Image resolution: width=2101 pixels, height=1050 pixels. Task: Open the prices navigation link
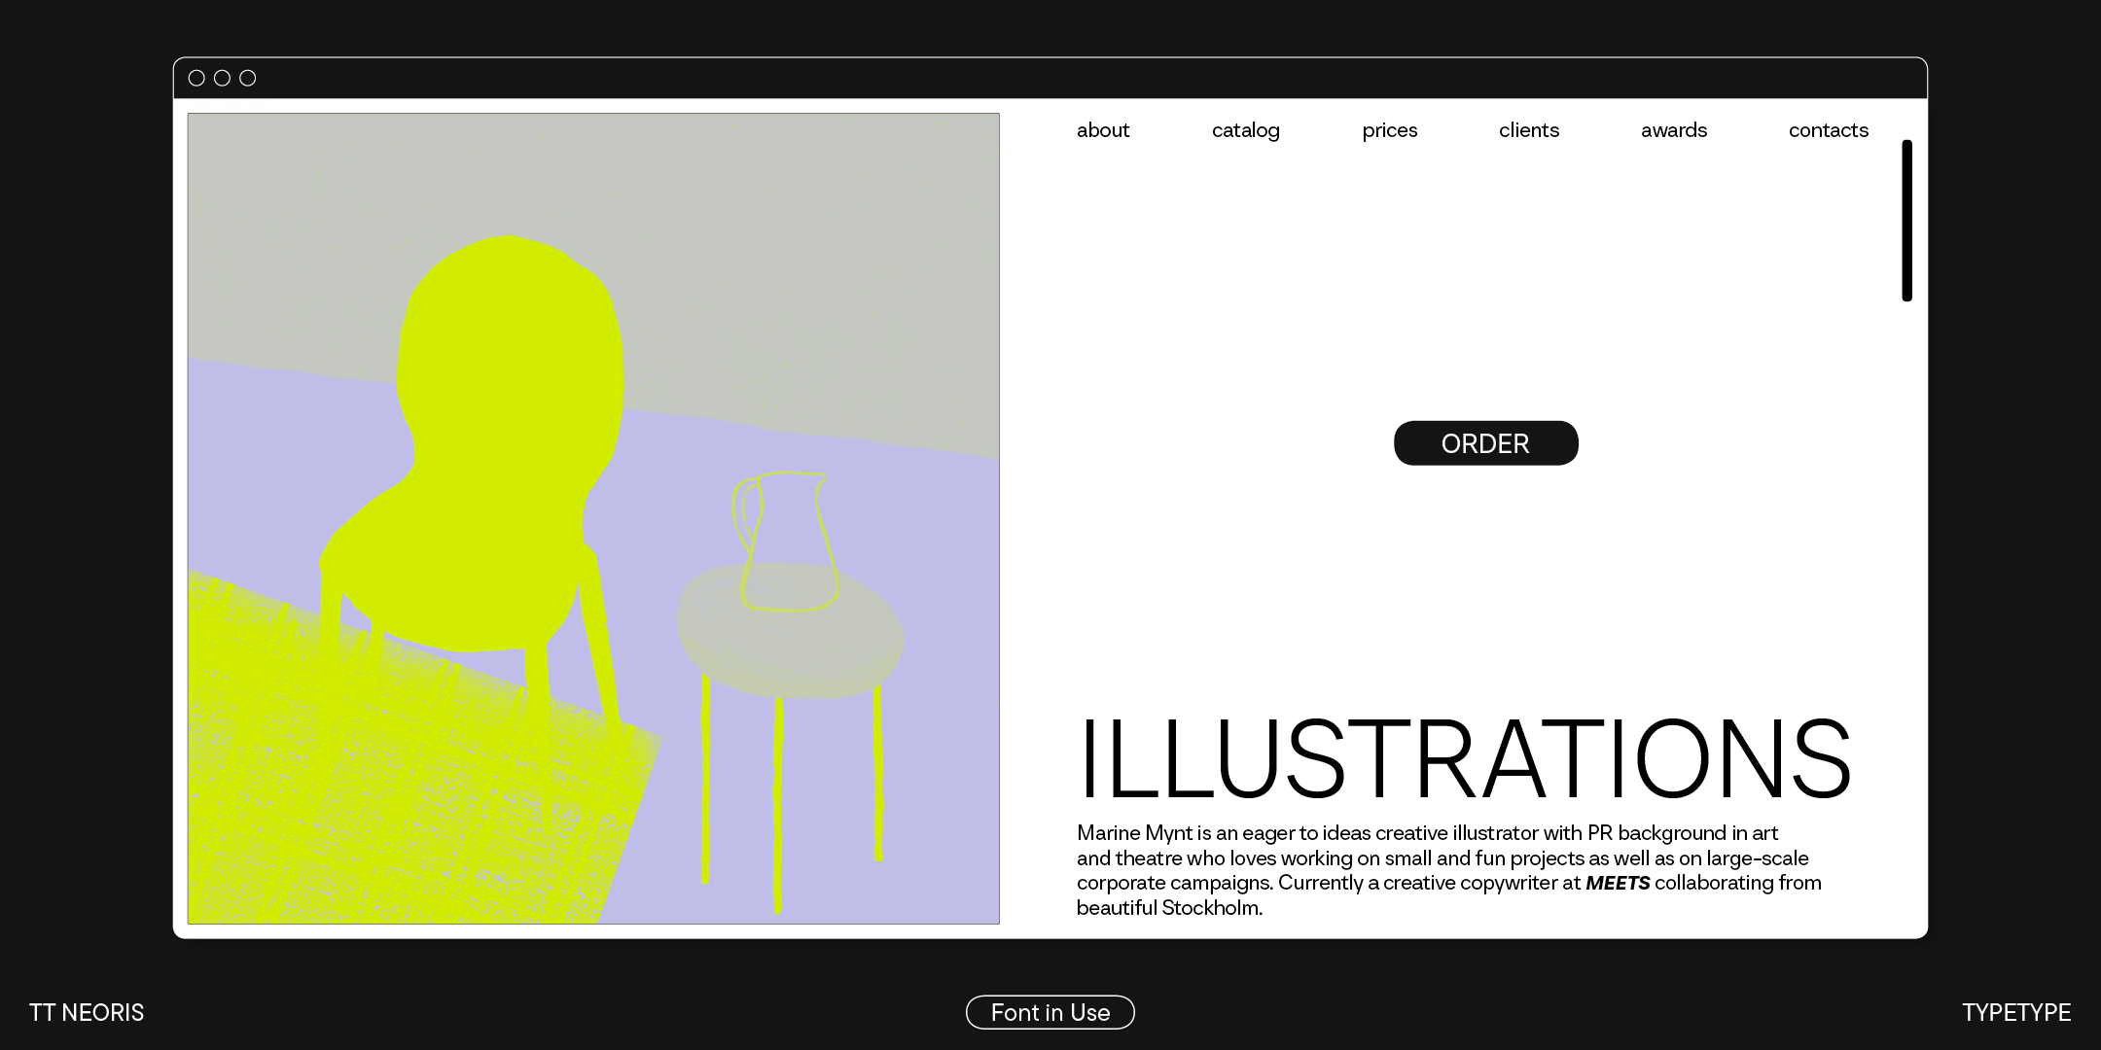[1389, 130]
